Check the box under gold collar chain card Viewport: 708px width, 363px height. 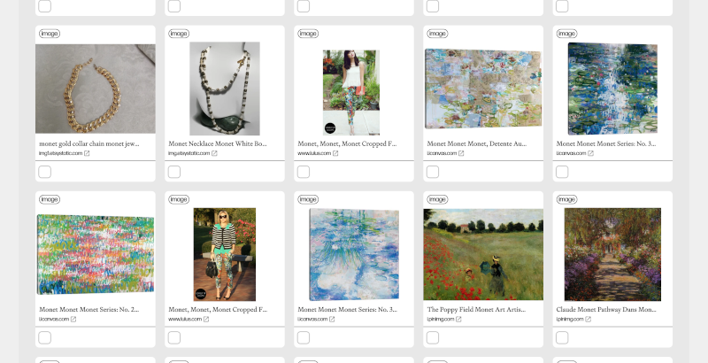(45, 172)
